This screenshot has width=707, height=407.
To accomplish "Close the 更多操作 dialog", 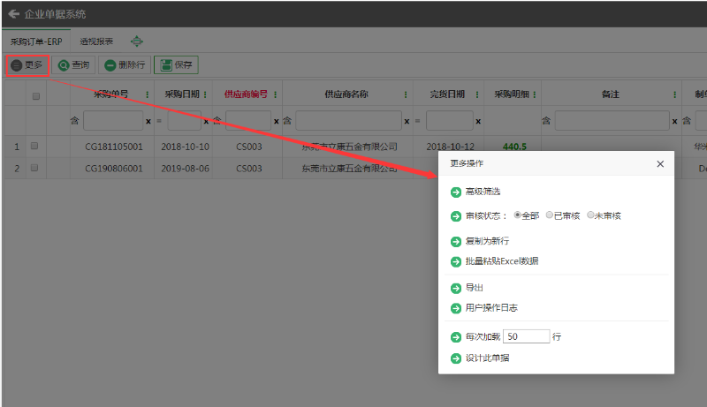I will click(660, 164).
